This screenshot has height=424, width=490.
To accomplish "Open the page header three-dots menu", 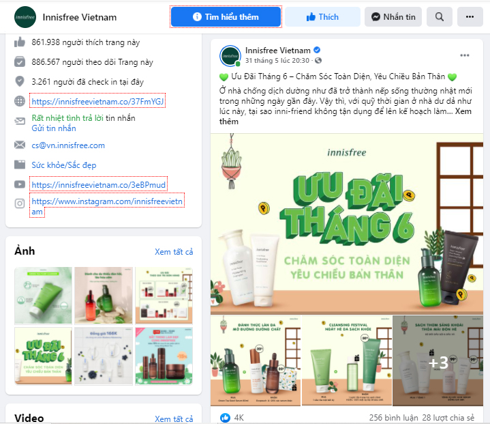I will click(470, 17).
